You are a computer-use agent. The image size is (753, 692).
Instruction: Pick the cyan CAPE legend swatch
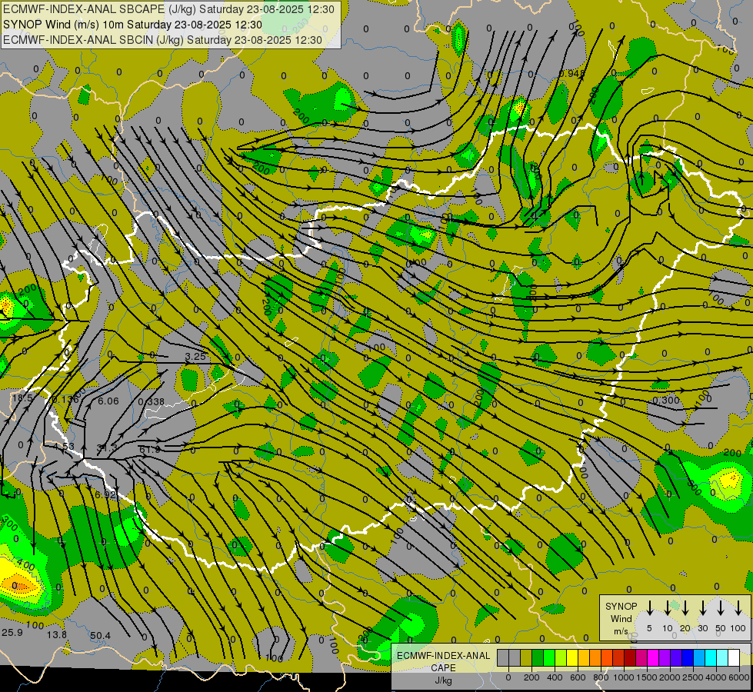click(711, 657)
